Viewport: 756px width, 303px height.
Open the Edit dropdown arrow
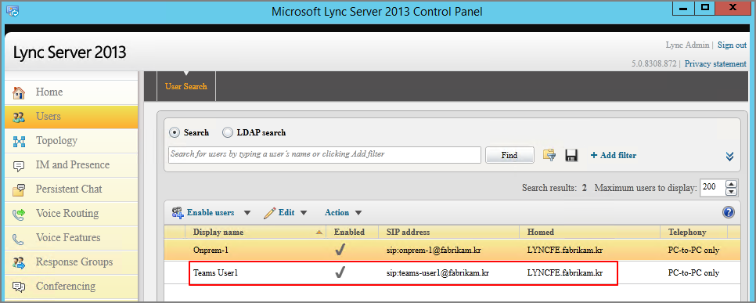coord(304,213)
